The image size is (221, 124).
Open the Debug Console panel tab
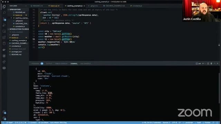pos(61,63)
